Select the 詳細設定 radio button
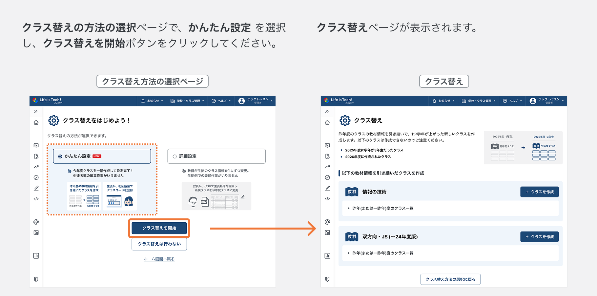 pos(175,156)
